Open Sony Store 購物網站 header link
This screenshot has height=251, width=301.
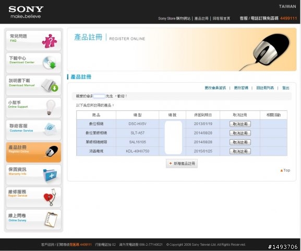[x=174, y=18]
